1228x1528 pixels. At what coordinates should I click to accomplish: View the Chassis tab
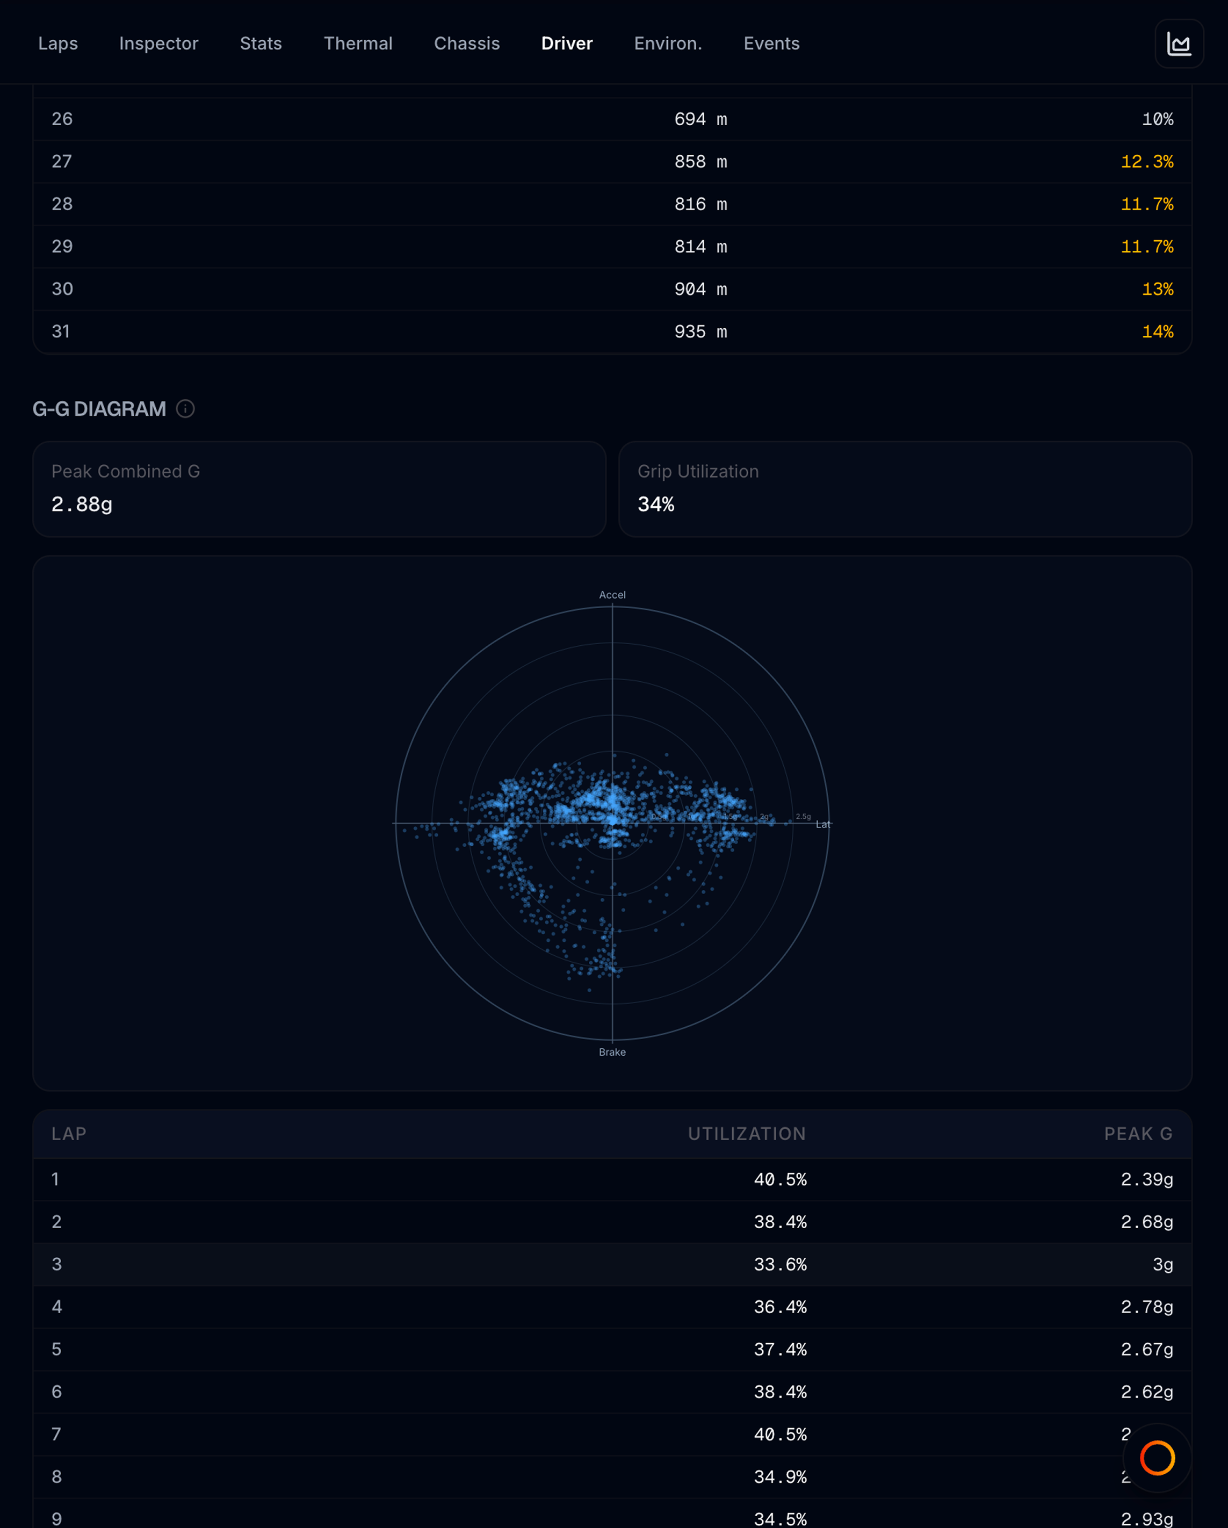click(x=467, y=43)
